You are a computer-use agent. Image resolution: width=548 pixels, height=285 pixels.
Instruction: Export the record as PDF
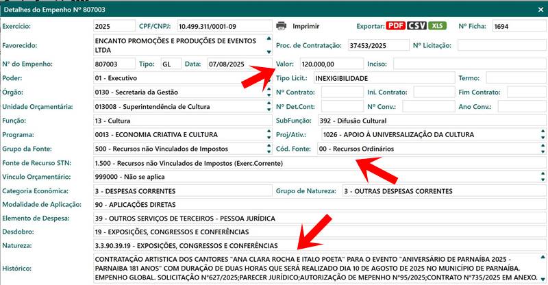[395, 26]
